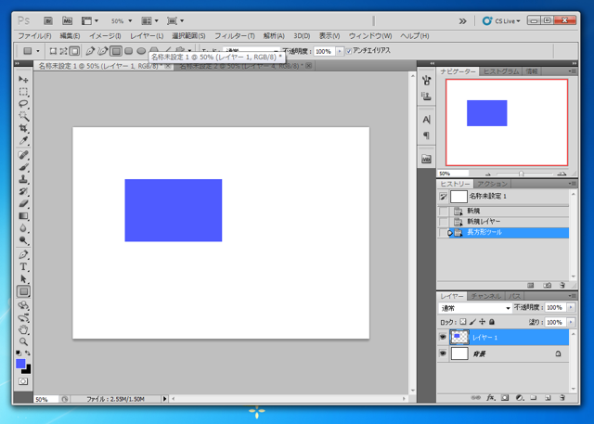Select the Lasso tool

pos(24,105)
